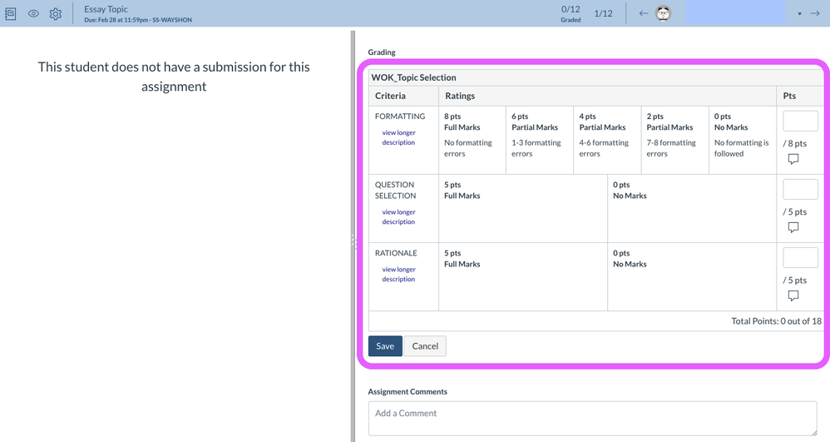The image size is (830, 442).
Task: Select 4 pts 4-6 formatting errors rating
Action: click(x=607, y=140)
